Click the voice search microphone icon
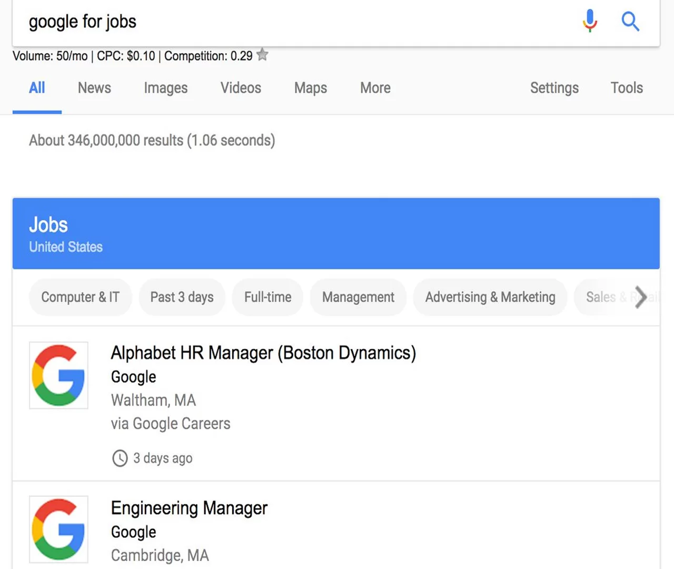 tap(590, 21)
